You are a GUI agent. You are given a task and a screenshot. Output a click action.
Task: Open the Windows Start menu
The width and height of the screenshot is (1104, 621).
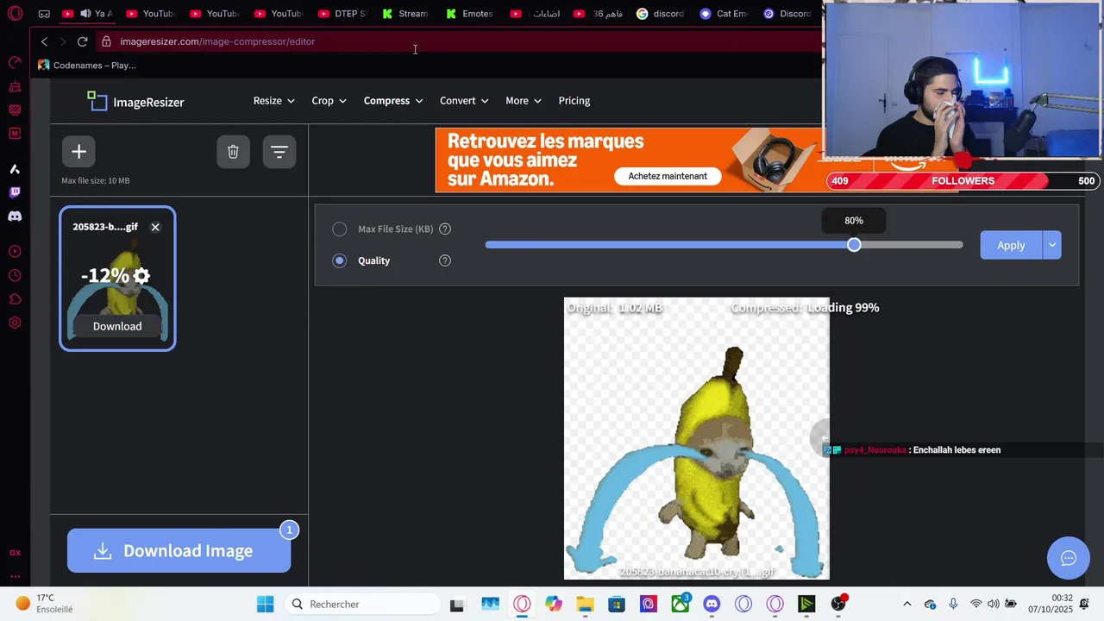265,604
